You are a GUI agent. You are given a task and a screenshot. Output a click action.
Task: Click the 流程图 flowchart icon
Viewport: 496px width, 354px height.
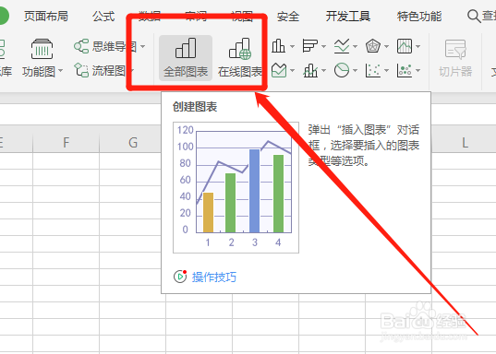[x=81, y=70]
